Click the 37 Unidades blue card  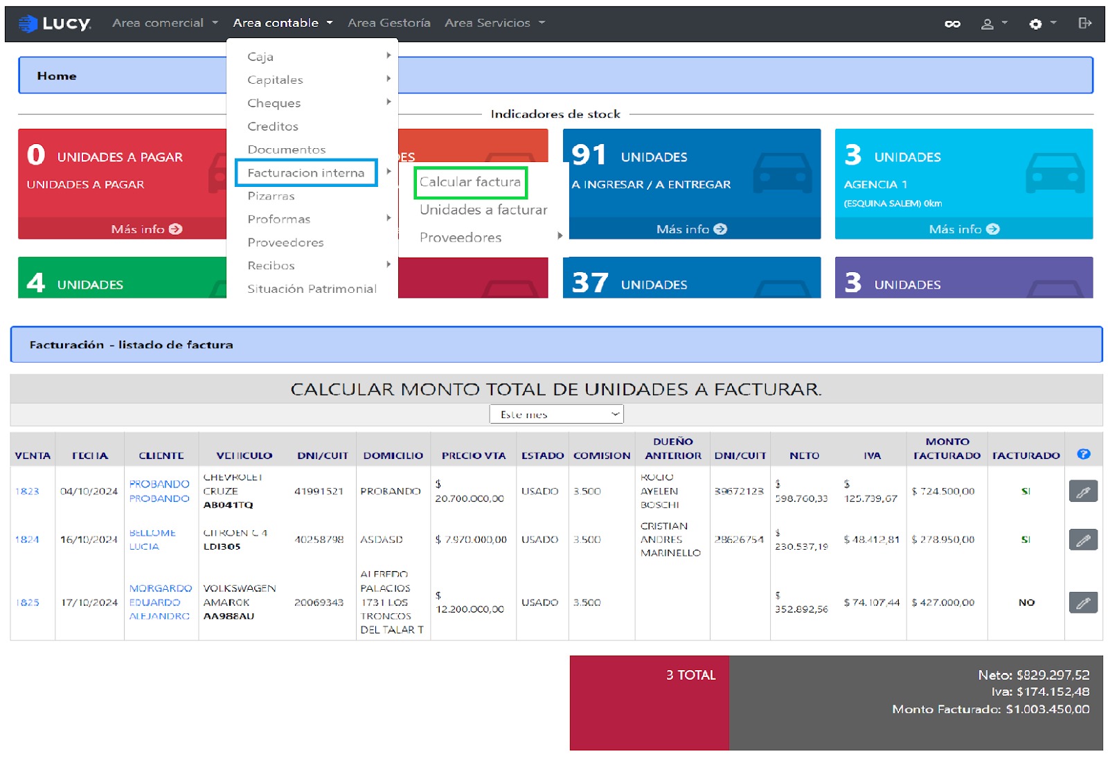point(691,278)
